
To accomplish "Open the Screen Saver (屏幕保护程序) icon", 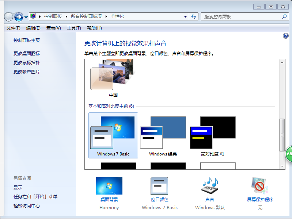I will pyautogui.click(x=260, y=186).
